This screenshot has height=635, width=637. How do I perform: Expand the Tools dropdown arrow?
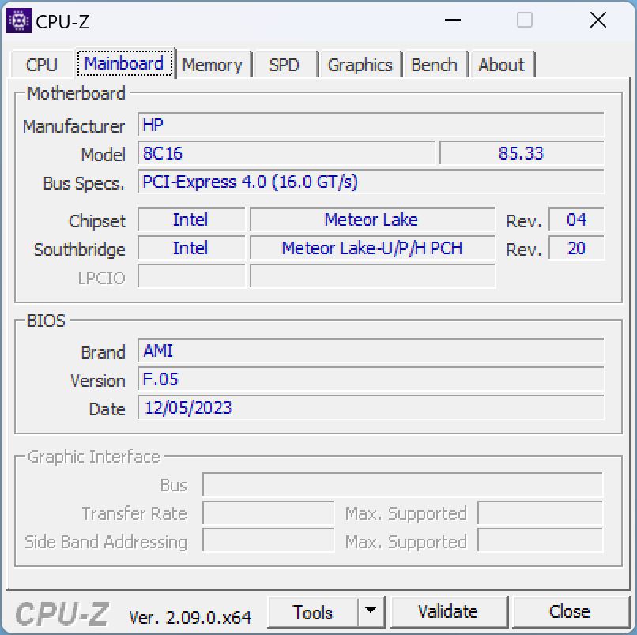[x=371, y=611]
